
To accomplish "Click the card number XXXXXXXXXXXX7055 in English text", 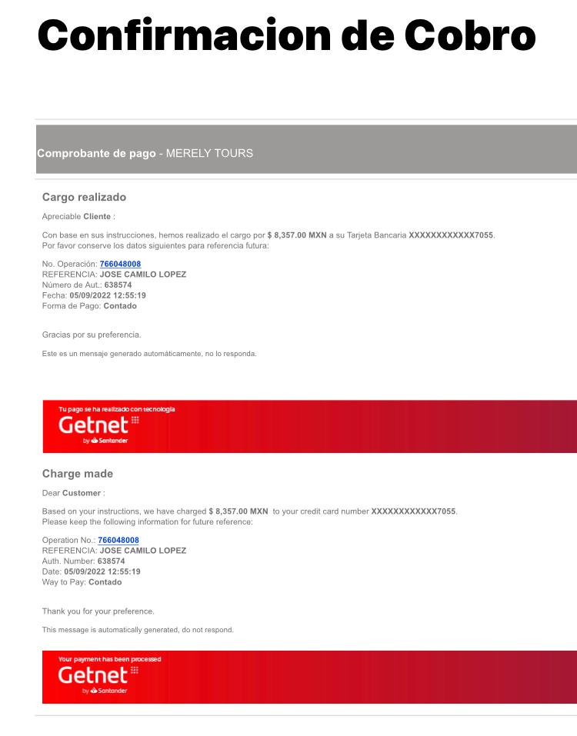I will point(413,511).
